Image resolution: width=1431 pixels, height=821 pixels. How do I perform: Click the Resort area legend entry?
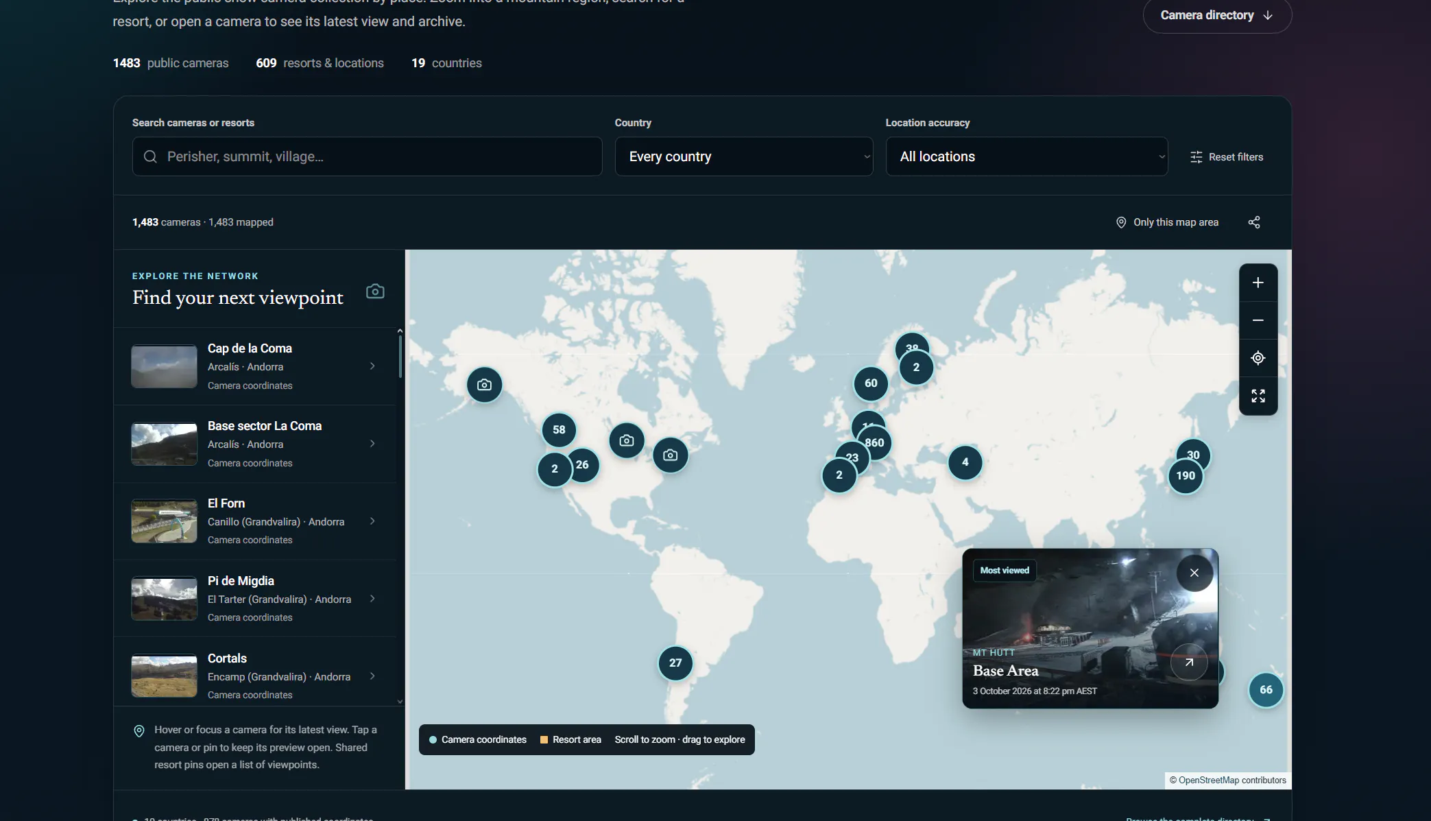[570, 739]
